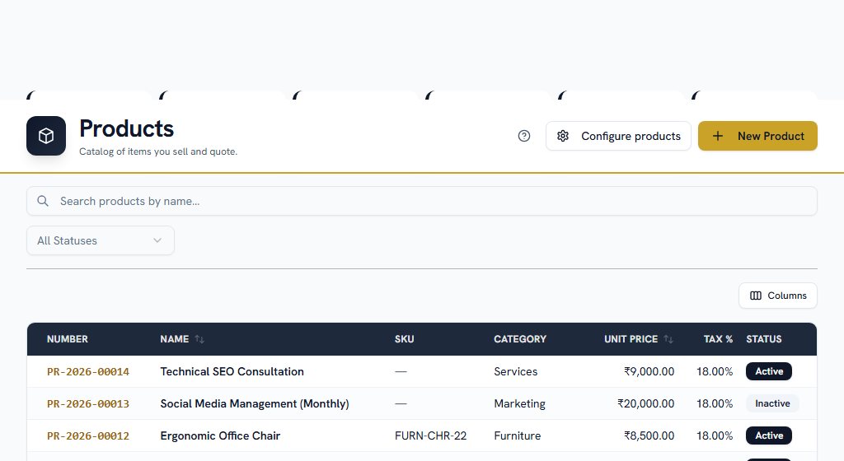844x461 pixels.
Task: Select Social Media Management (Monthly) name
Action: tap(255, 404)
